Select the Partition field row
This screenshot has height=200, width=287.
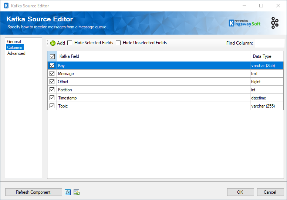[153, 90]
